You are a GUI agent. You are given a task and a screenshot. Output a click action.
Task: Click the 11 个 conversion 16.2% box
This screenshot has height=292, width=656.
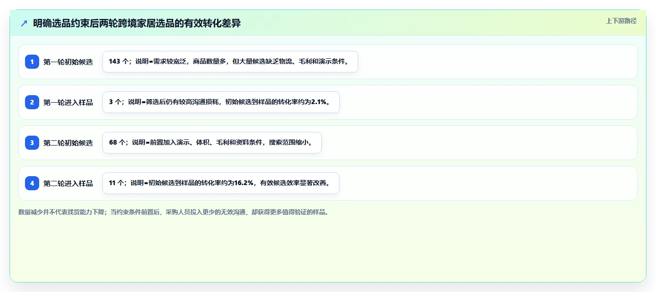point(221,183)
